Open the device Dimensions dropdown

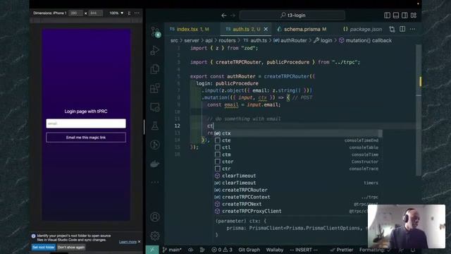tap(50, 13)
